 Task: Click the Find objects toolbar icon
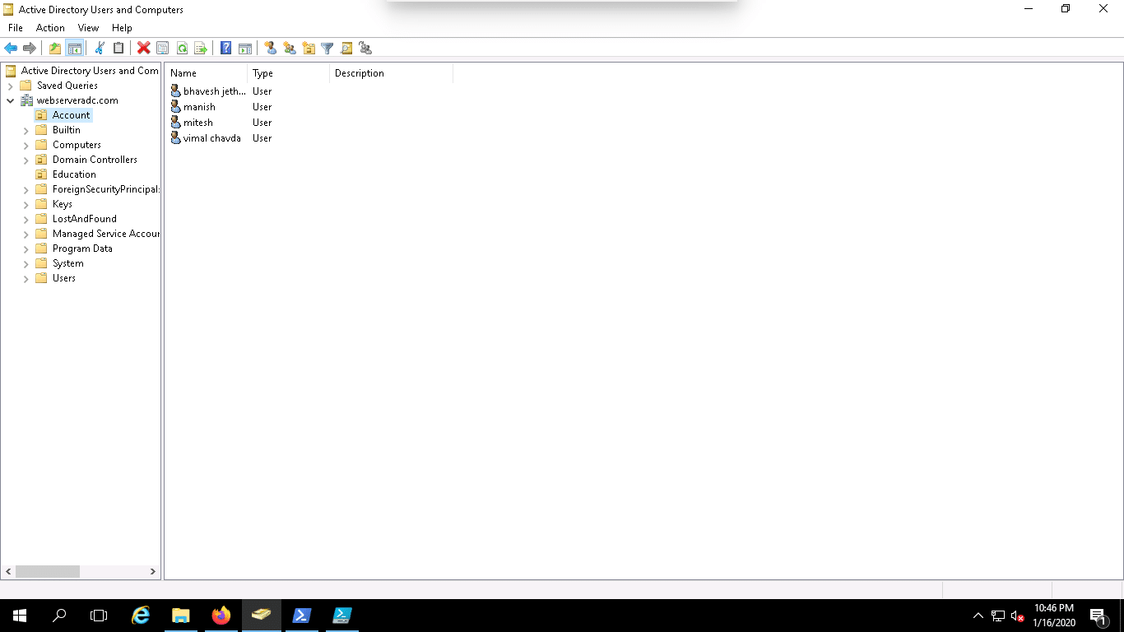coord(346,49)
